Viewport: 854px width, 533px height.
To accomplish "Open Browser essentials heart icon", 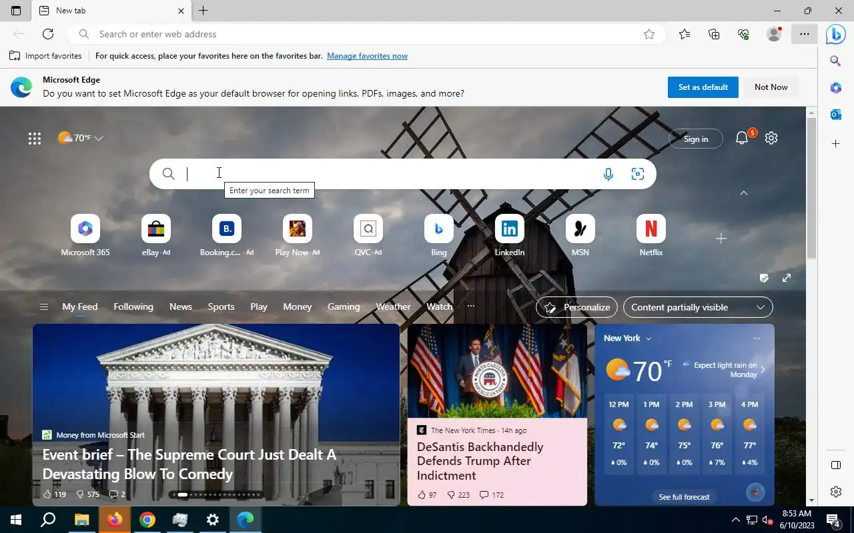I will [x=743, y=34].
